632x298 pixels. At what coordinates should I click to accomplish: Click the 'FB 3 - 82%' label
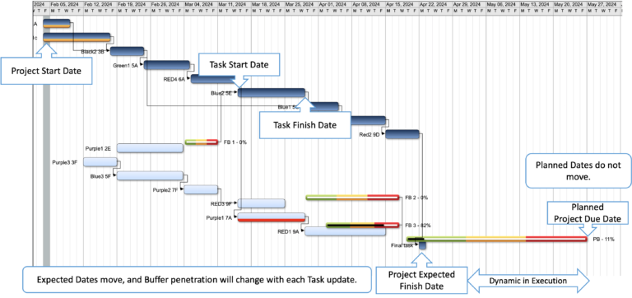tap(418, 226)
